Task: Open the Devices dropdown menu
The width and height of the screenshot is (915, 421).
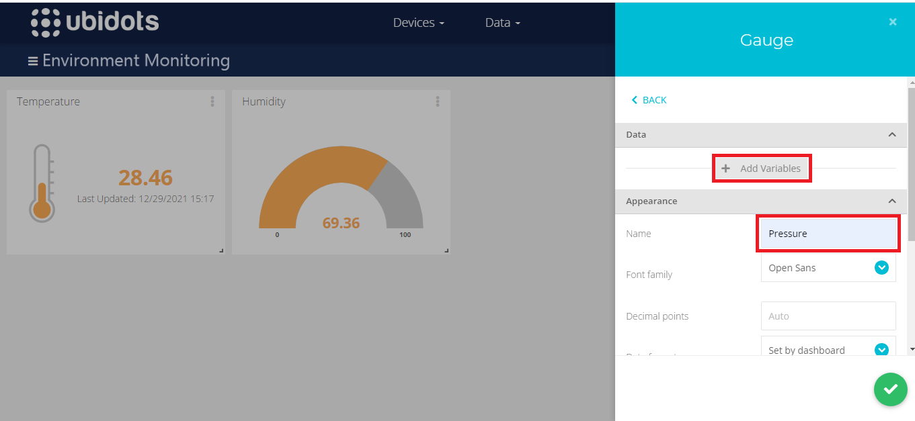Action: pos(418,23)
